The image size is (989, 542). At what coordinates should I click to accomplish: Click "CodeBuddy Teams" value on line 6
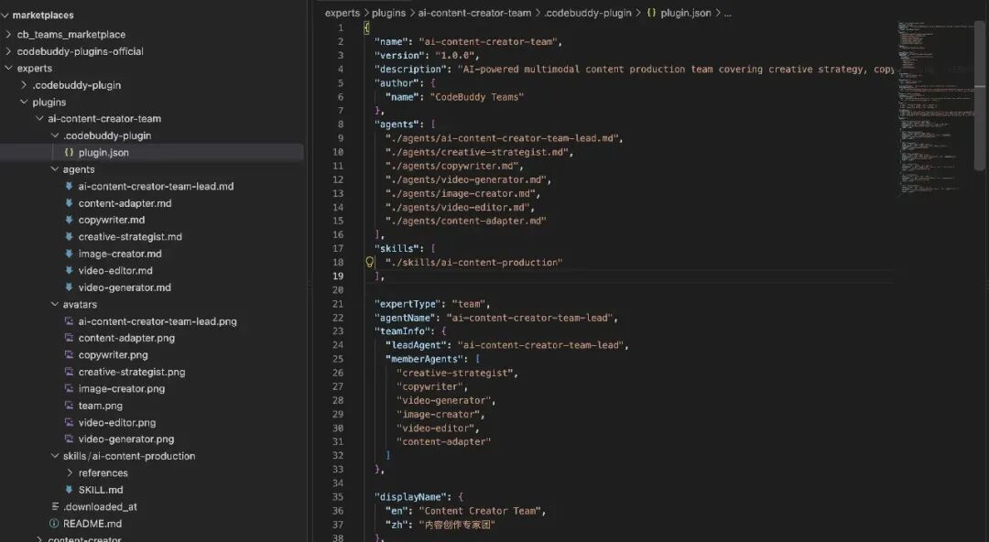pos(476,96)
